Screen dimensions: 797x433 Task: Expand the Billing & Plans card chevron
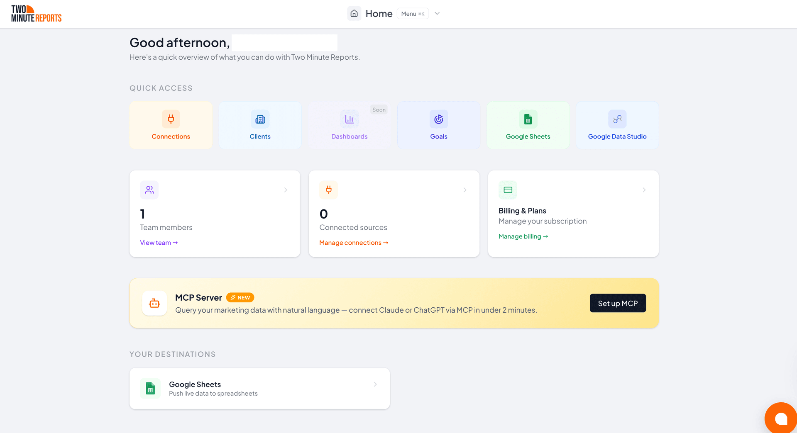(644, 190)
